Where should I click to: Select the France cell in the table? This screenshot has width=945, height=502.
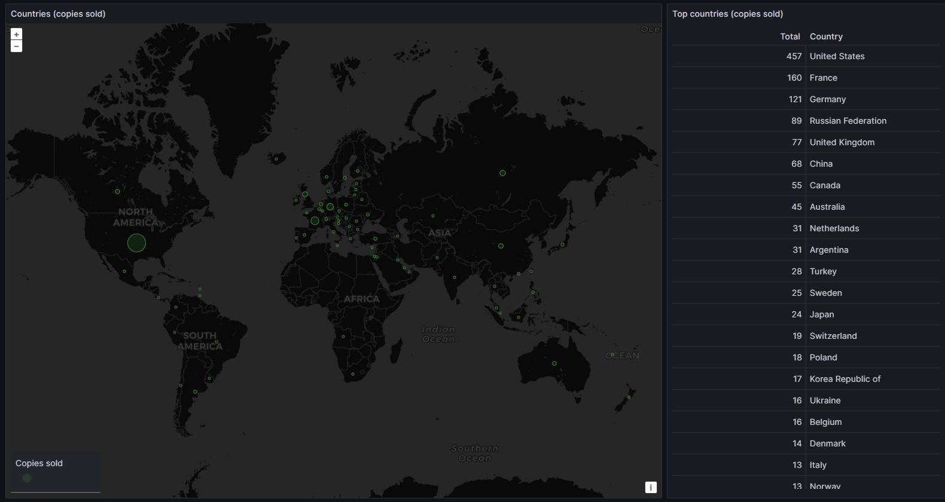tap(873, 78)
